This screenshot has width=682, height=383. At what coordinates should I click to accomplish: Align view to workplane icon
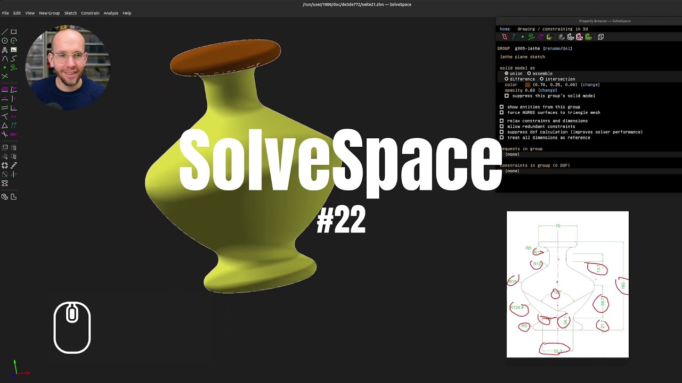click(x=13, y=196)
